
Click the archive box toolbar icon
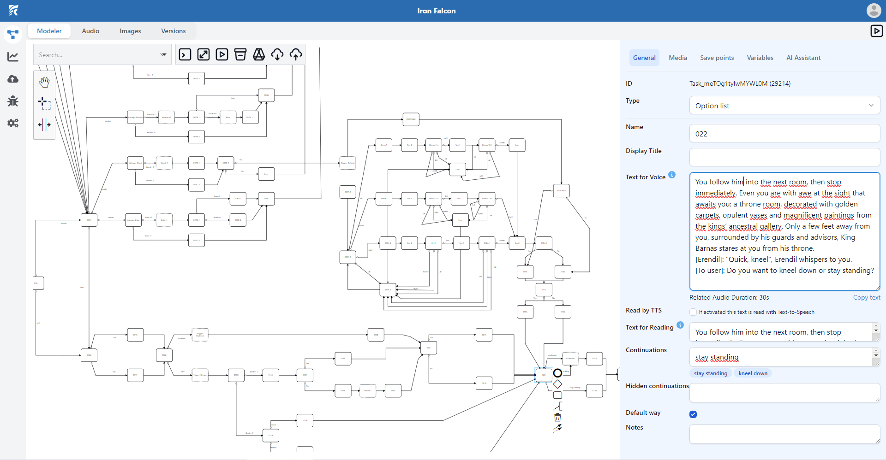(240, 54)
